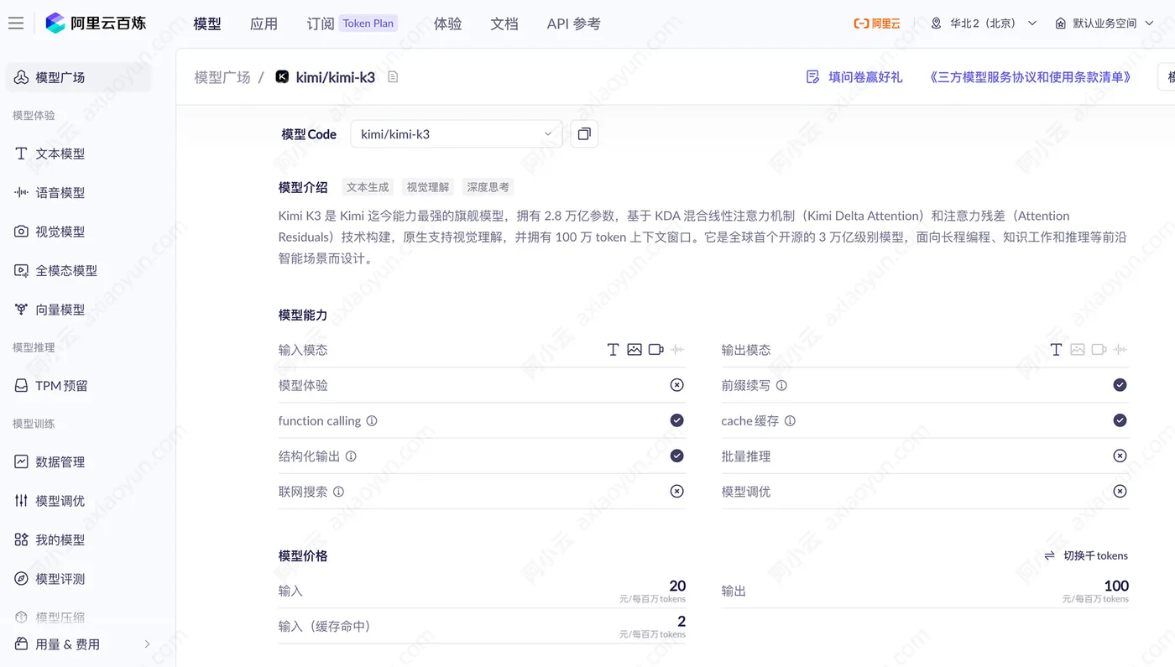
Task: Click the 阿里云百炼 logo
Action: tap(96, 23)
